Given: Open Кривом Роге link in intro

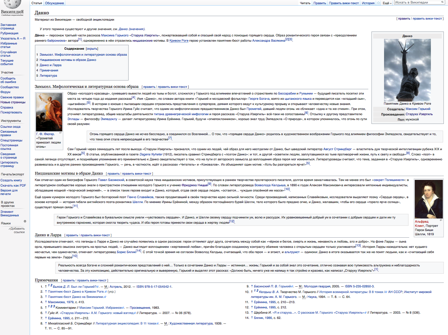Looking at the screenshot, I should pyautogui.click(x=179, y=41).
